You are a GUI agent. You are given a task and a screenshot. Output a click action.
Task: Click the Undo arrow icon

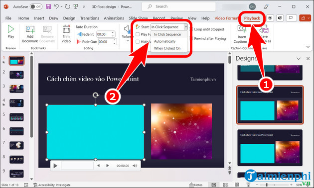(x=56, y=6)
